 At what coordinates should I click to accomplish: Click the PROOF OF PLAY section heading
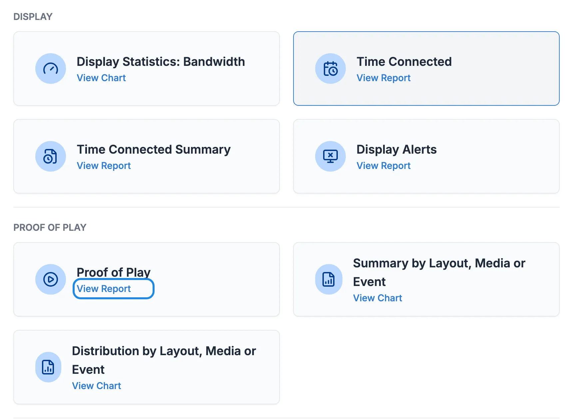(50, 227)
